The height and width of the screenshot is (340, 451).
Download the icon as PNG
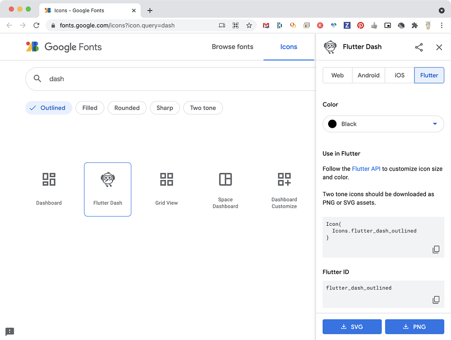[x=414, y=326]
